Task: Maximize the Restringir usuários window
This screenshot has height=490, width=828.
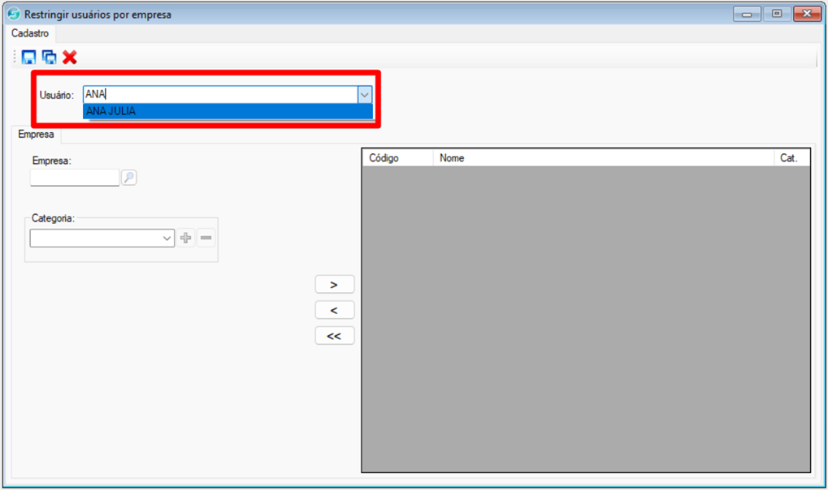Action: click(777, 15)
